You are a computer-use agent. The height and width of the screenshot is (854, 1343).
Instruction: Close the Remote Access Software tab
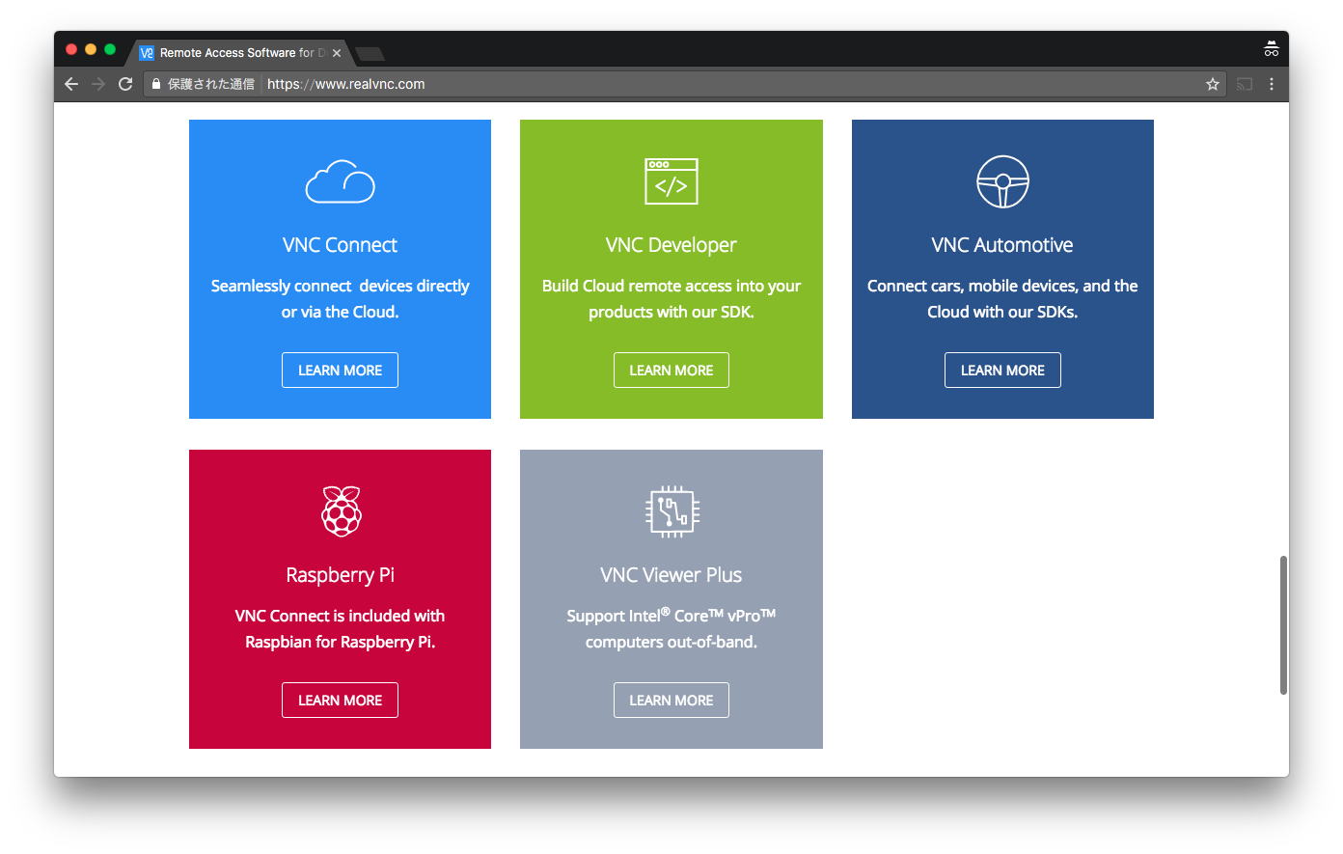click(337, 53)
